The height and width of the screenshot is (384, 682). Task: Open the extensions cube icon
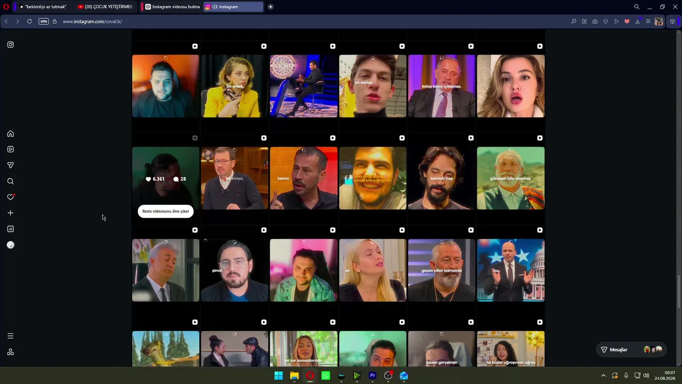[672, 21]
